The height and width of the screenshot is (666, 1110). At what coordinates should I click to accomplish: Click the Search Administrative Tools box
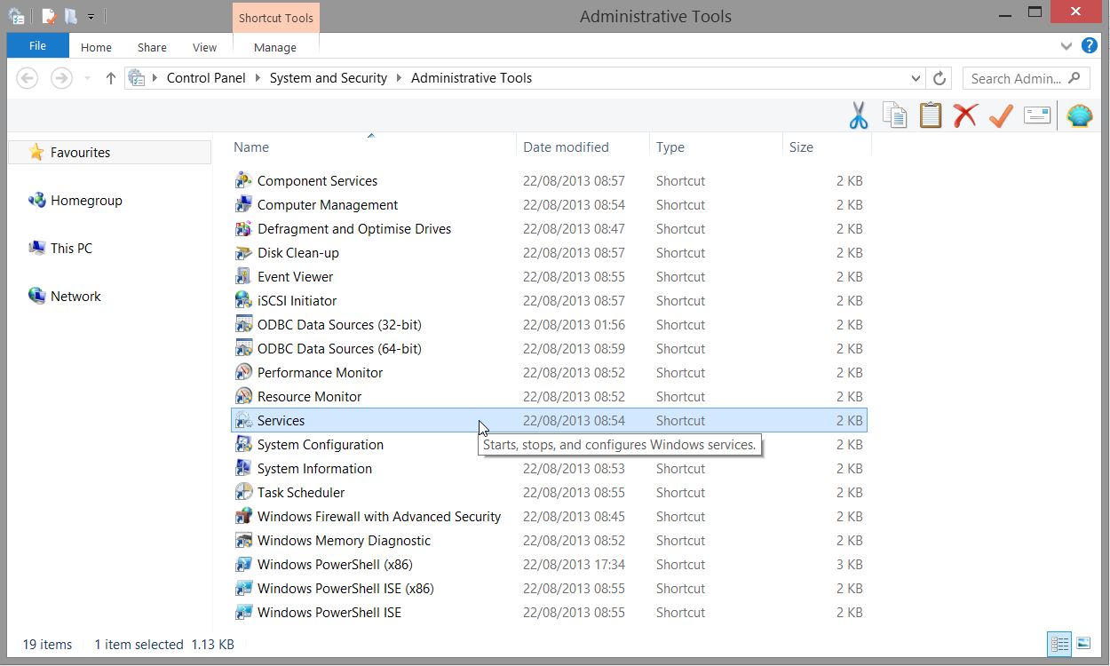click(1016, 78)
